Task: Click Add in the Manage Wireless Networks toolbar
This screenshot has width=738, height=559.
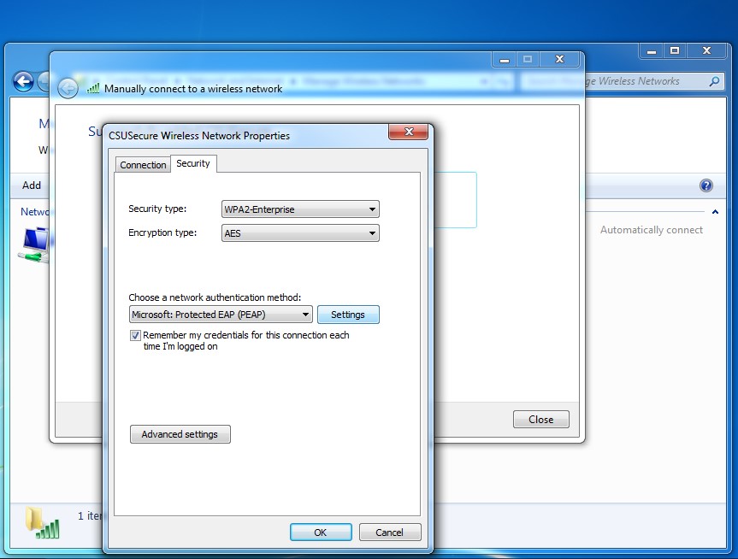Action: click(x=32, y=185)
